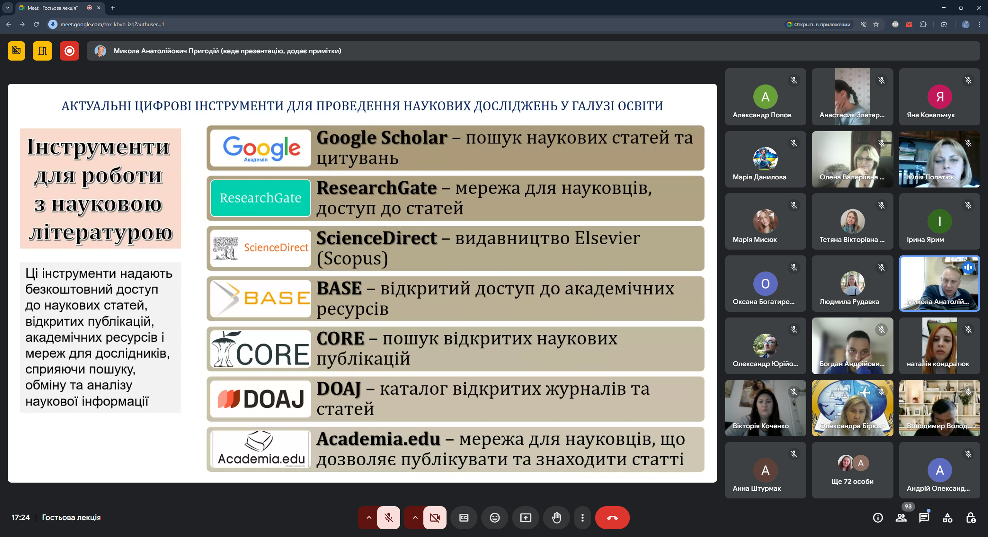Click Яна Ковальчук participant tile
Image resolution: width=988 pixels, height=537 pixels.
(x=939, y=97)
